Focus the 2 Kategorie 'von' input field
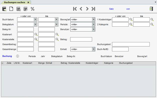The image size is (157, 98). pyautogui.click(x=120, y=24)
